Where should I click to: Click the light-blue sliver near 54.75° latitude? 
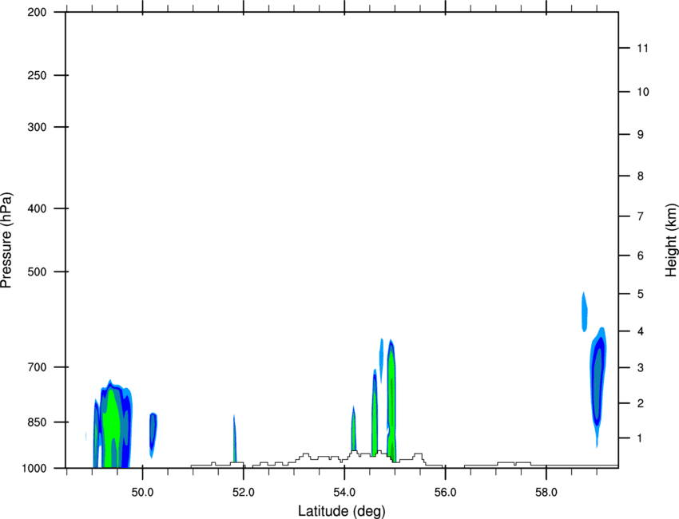click(382, 360)
